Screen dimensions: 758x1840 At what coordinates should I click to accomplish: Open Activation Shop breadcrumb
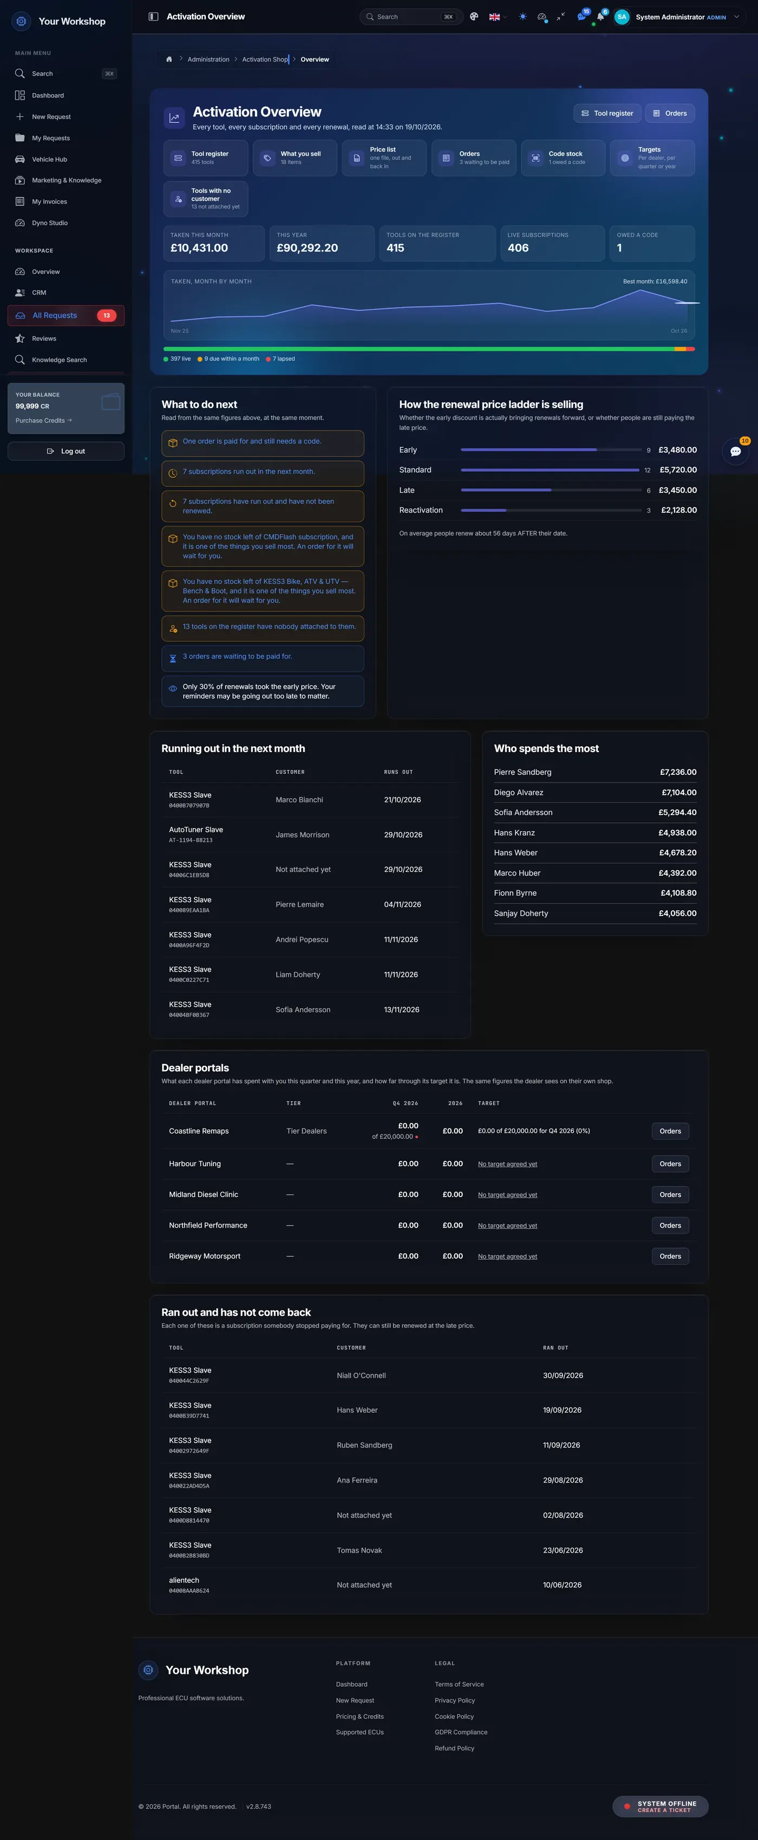(x=265, y=59)
